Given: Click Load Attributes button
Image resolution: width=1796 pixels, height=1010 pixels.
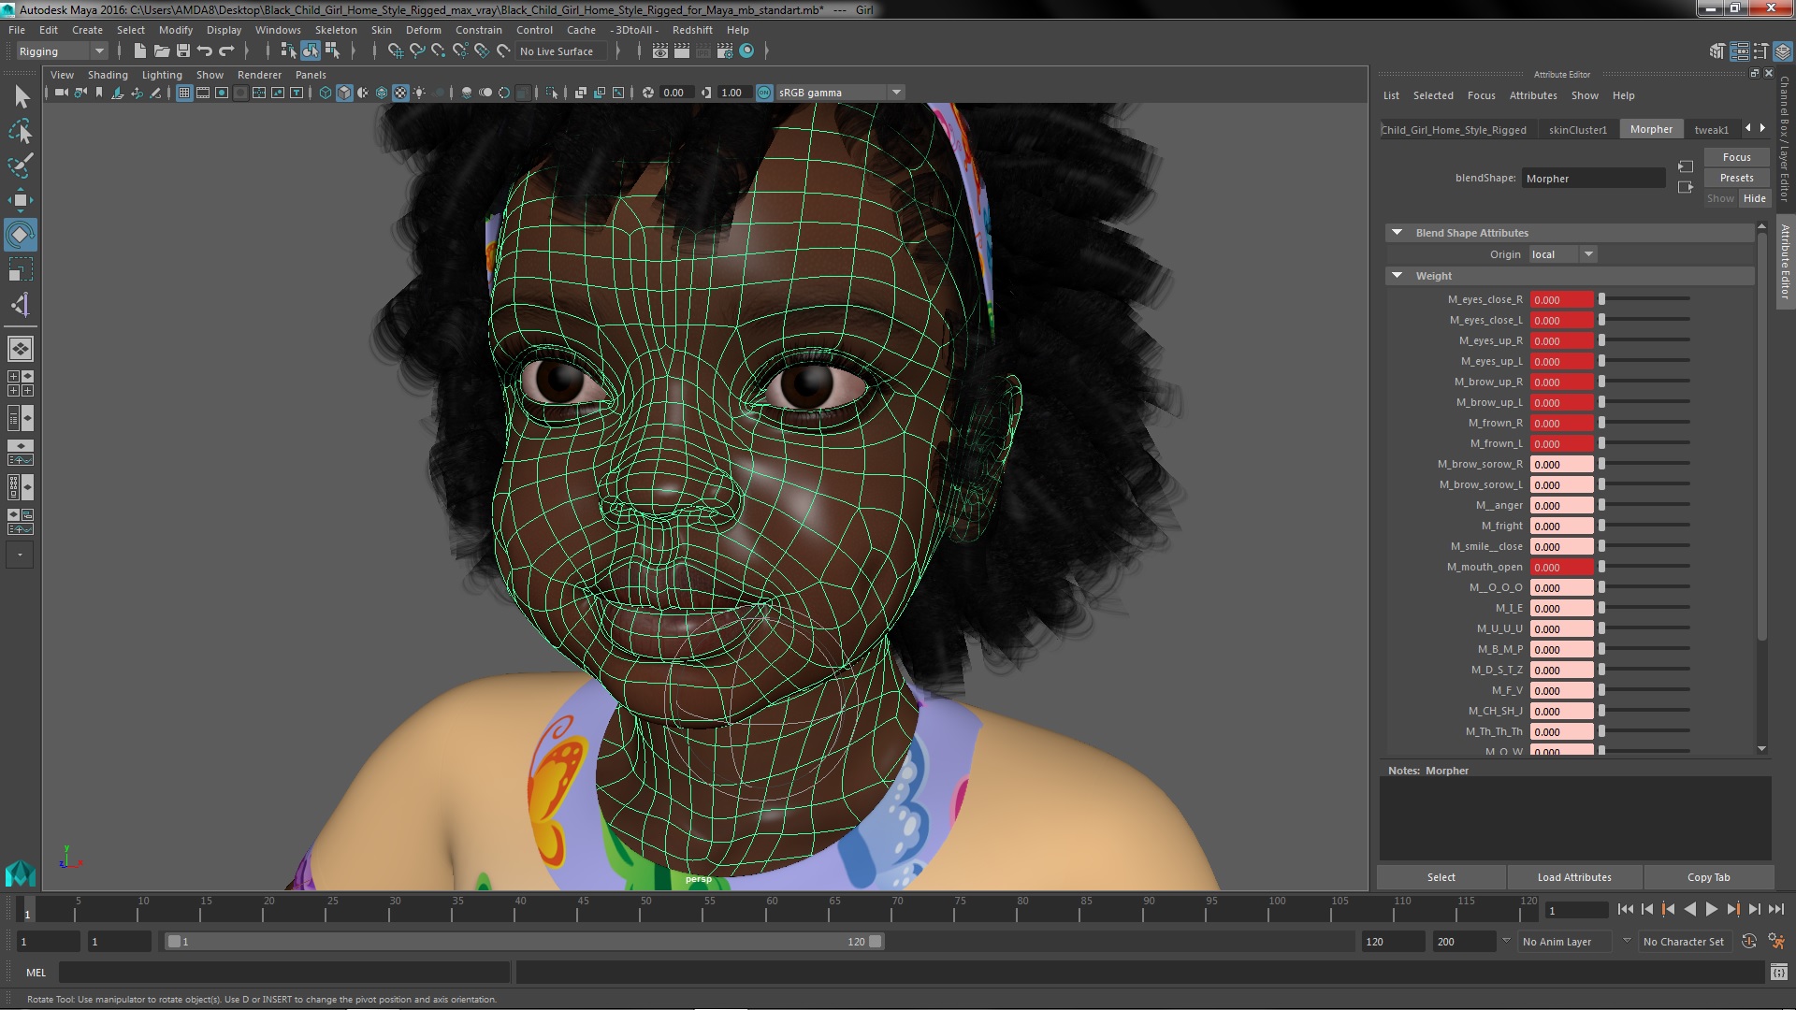Looking at the screenshot, I should click(1574, 877).
